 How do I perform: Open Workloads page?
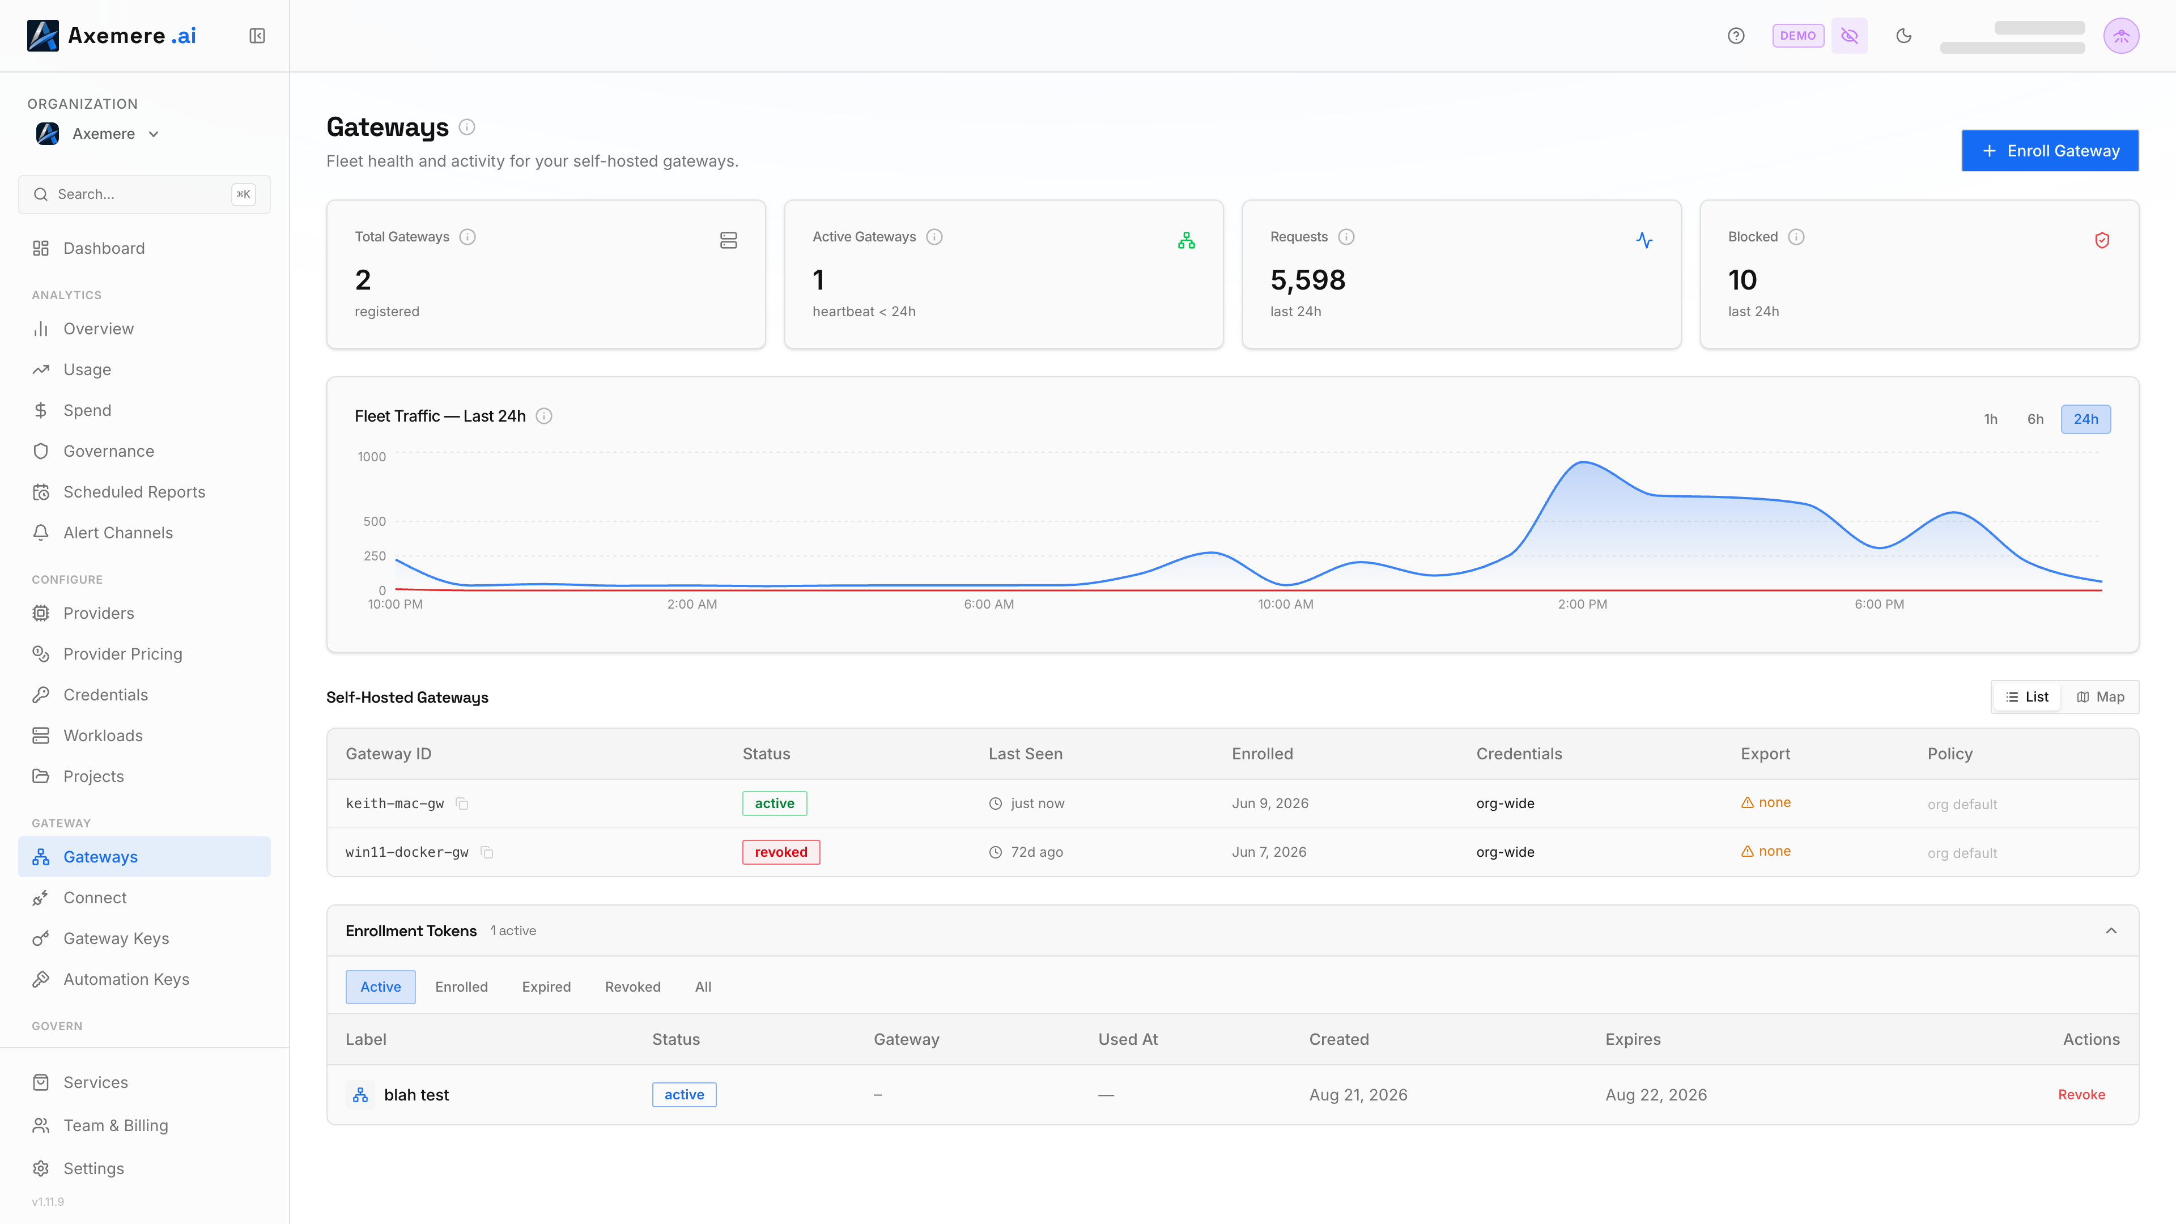(x=144, y=736)
